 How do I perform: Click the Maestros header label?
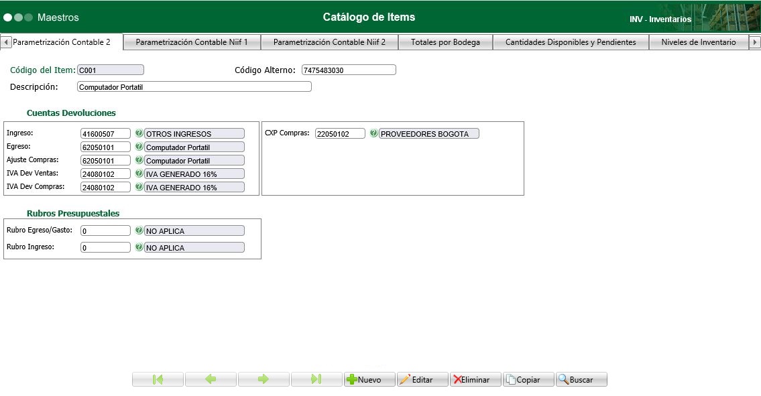tap(58, 17)
